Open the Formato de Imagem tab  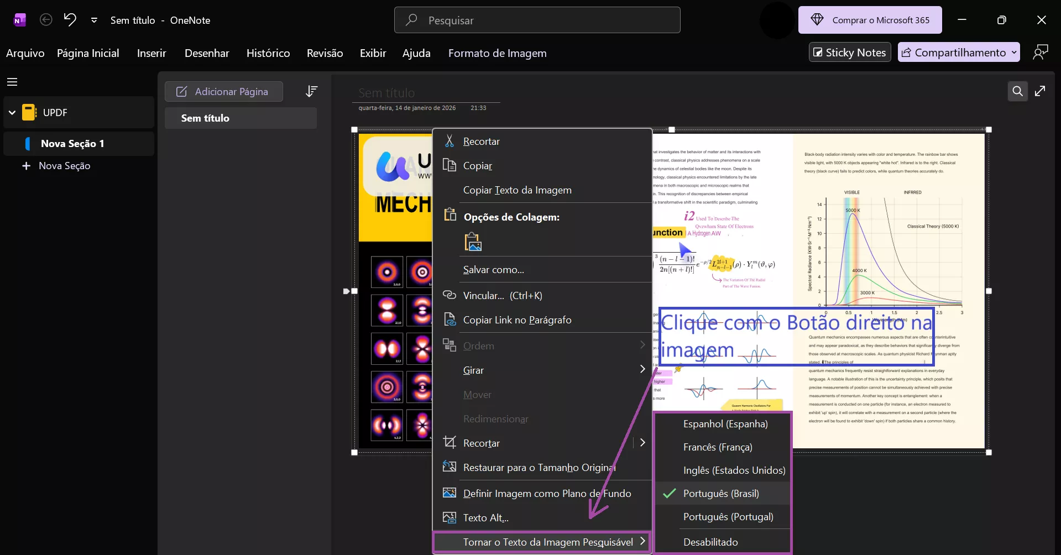[497, 54]
